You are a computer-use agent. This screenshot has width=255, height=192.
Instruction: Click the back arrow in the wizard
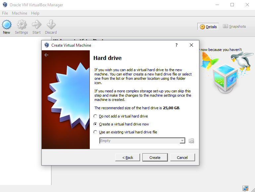[x=46, y=55]
